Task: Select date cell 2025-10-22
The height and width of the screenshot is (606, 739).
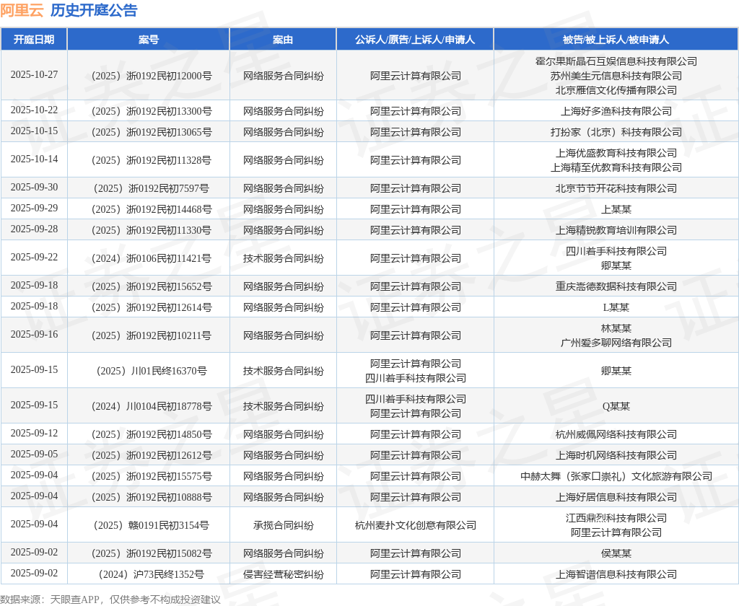Action: point(34,110)
